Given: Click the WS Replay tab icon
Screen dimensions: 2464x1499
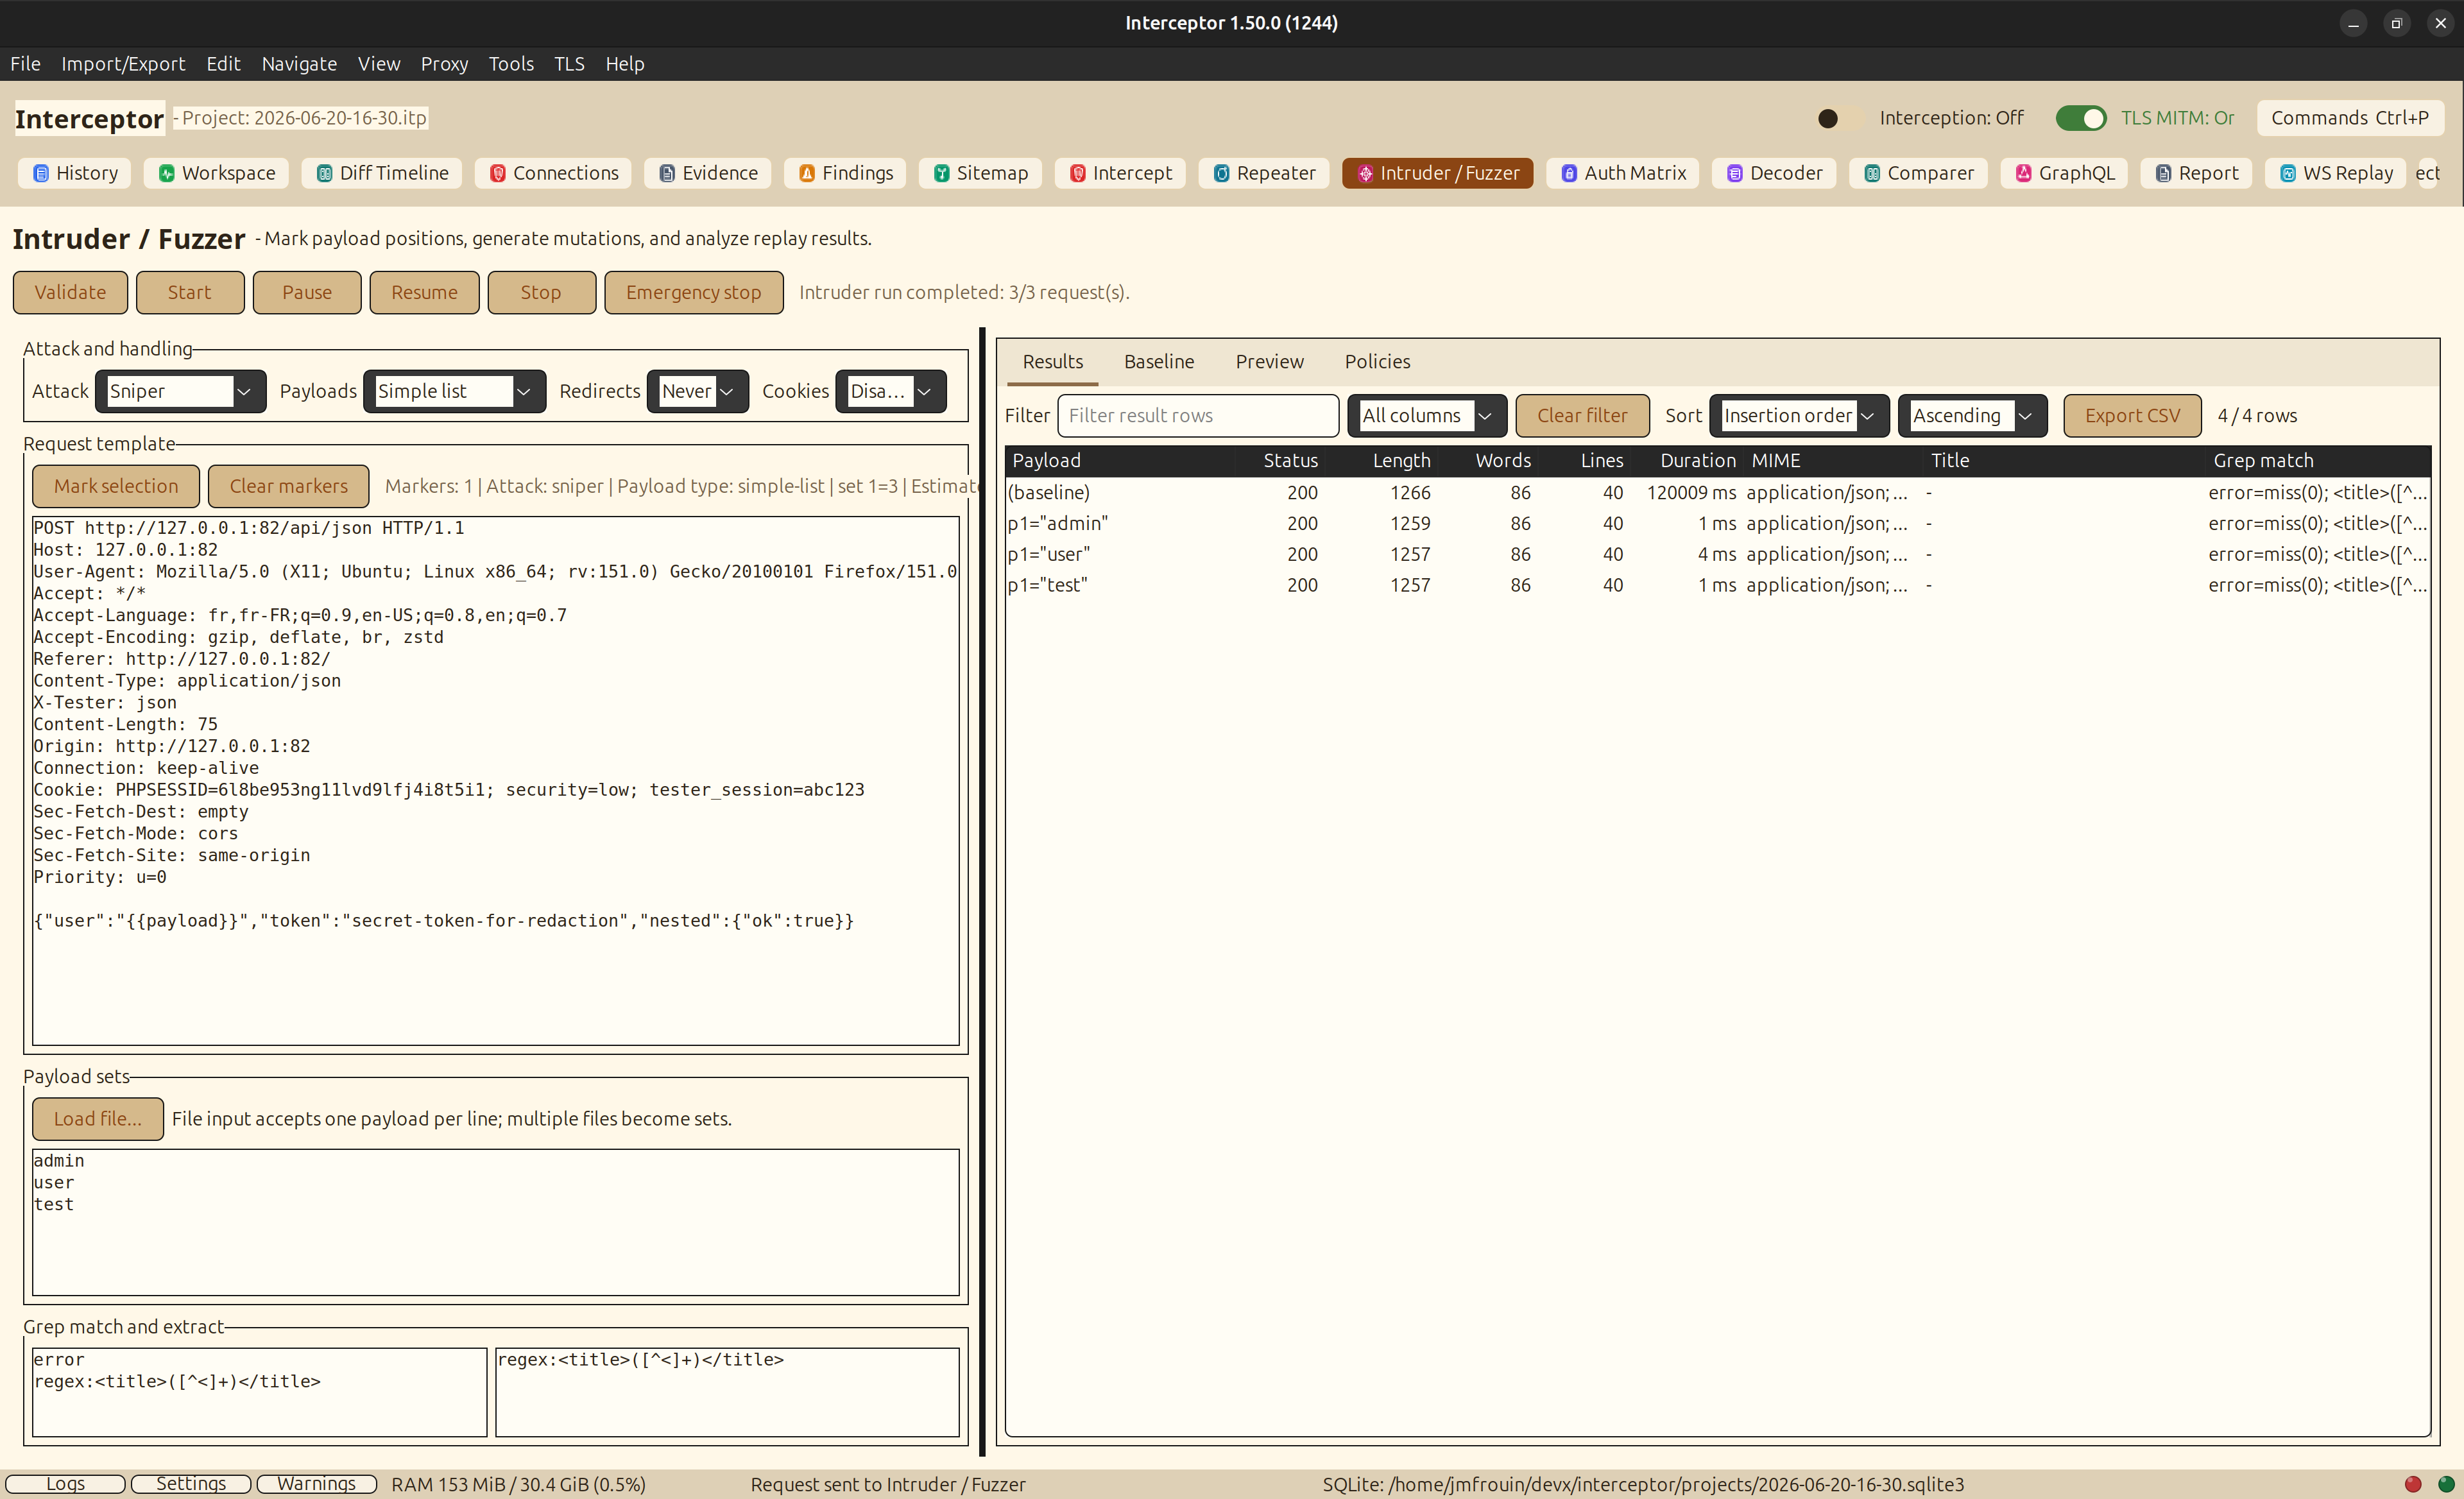Looking at the screenshot, I should [x=2288, y=173].
